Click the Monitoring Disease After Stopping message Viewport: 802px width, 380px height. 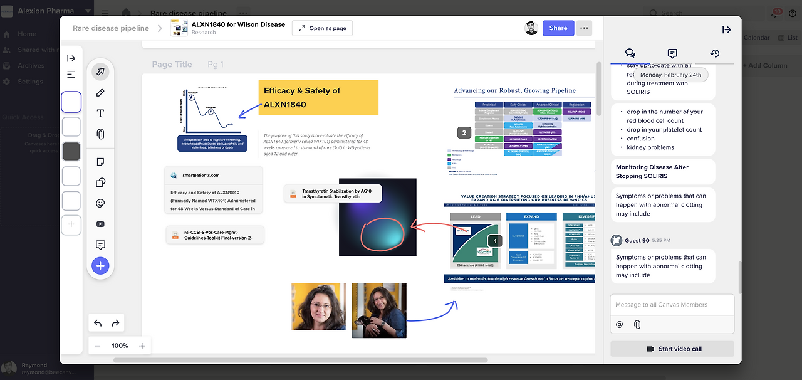click(663, 172)
